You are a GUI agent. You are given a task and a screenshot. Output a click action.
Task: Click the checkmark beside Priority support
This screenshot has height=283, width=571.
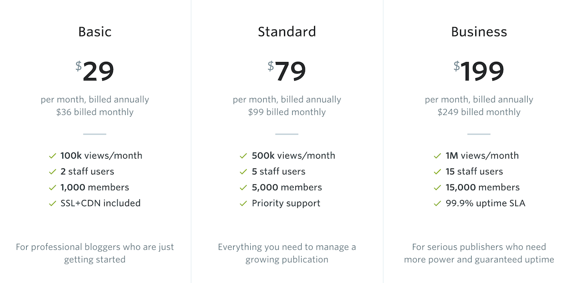[244, 203]
